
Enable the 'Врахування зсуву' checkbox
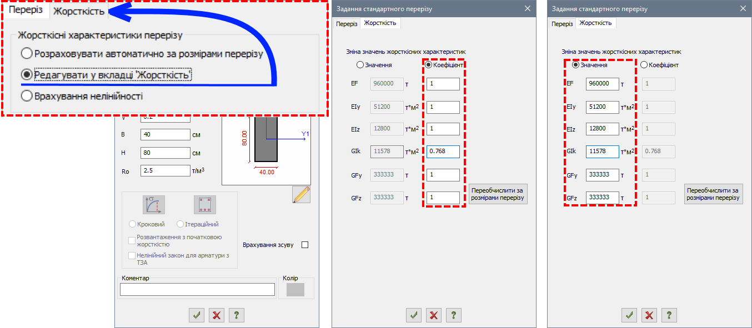pyautogui.click(x=304, y=245)
